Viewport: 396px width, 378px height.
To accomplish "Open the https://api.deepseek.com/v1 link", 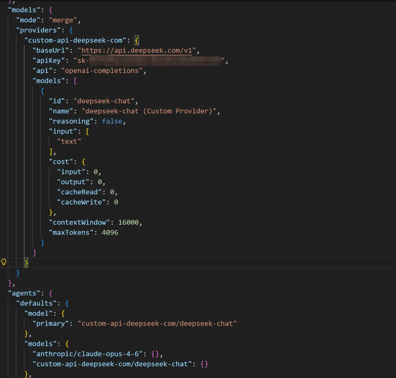I will (x=137, y=51).
